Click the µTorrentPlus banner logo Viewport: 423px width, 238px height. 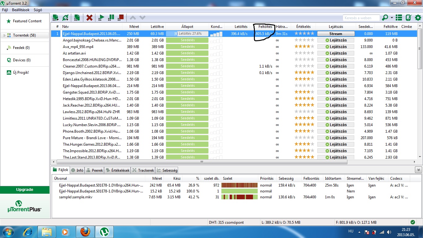(x=24, y=206)
